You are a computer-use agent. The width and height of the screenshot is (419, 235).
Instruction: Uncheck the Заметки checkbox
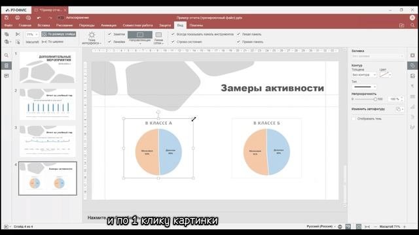coord(109,34)
